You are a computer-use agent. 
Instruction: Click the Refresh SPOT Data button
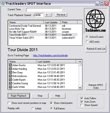[96, 86]
